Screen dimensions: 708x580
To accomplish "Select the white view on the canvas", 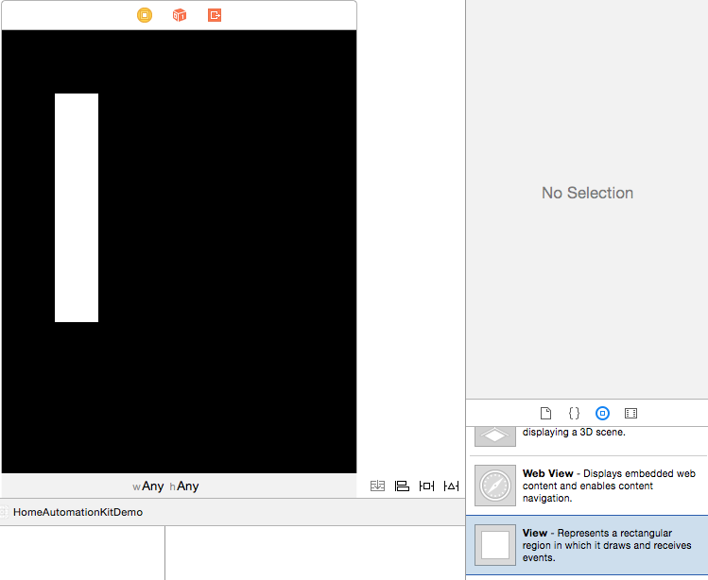I will tap(77, 208).
